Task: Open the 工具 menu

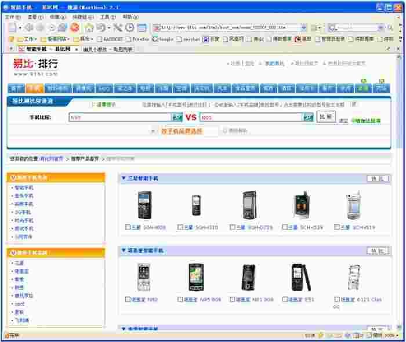Action: 108,17
